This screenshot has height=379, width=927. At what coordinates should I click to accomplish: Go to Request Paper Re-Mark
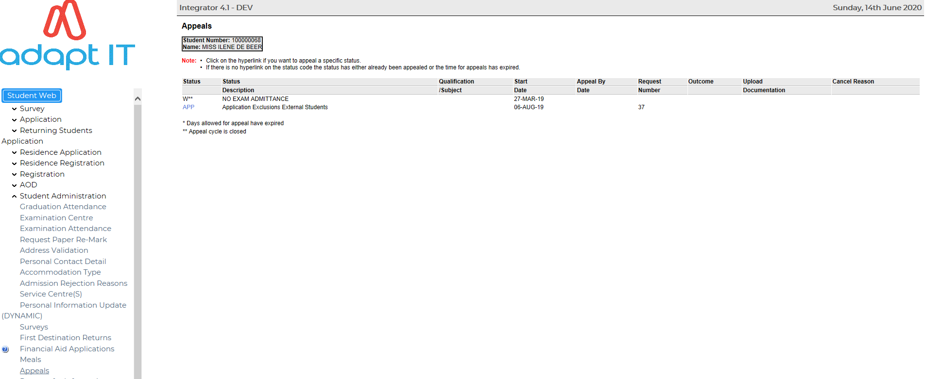coord(63,240)
